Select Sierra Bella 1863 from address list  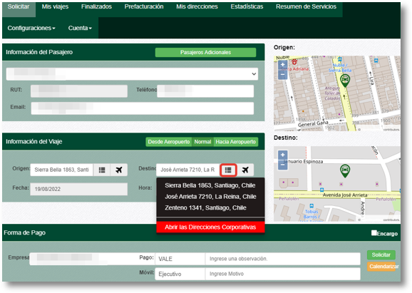coord(210,185)
